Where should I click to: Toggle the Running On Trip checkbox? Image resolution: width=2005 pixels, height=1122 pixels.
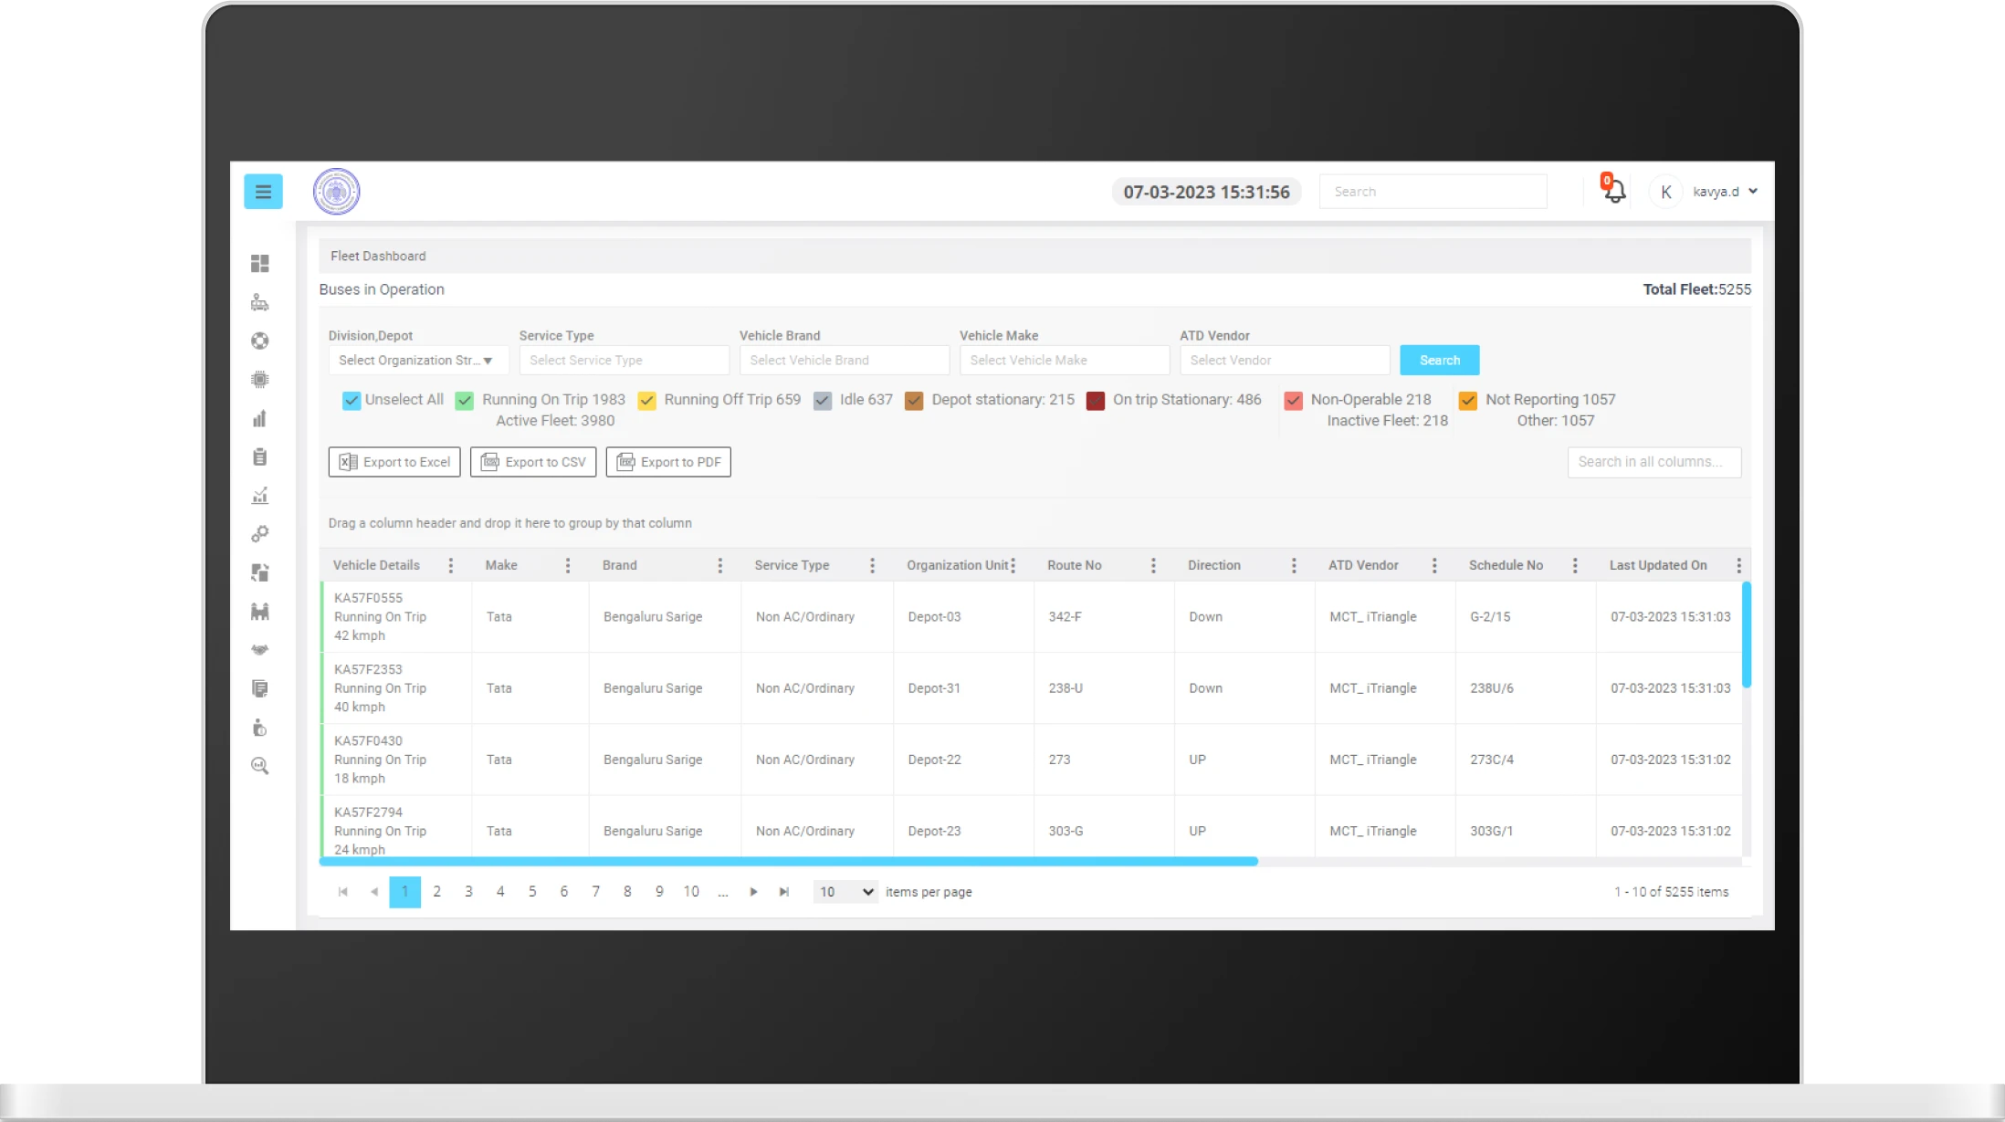click(465, 401)
